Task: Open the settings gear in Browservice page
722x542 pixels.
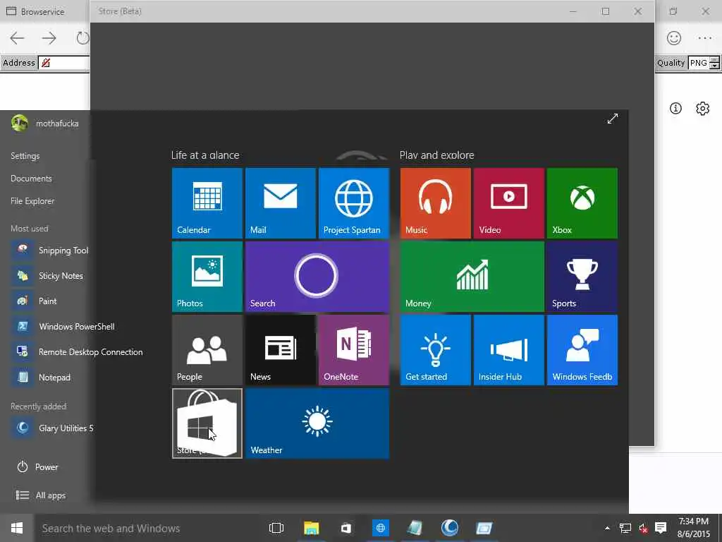Action: 703,108
